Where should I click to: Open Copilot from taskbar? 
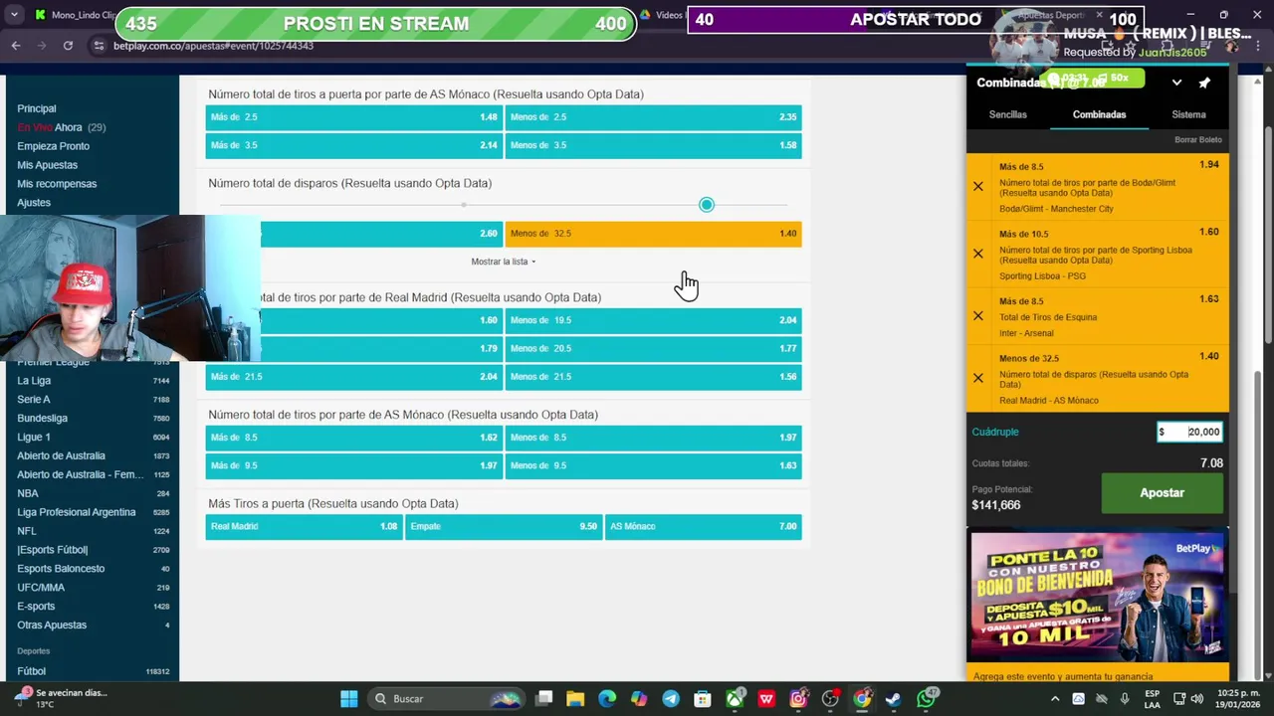pos(639,699)
